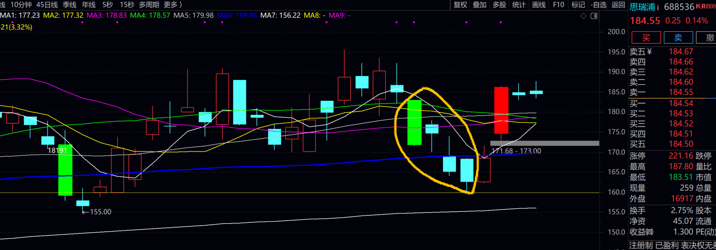Click the large red candlestick bar
Viewport: 716px width, 250px height.
pos(501,110)
